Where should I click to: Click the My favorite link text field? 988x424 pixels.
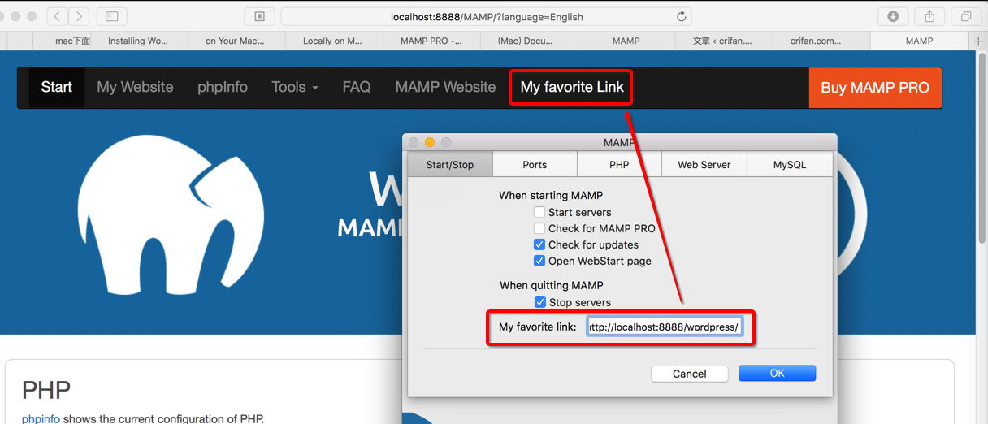click(664, 327)
